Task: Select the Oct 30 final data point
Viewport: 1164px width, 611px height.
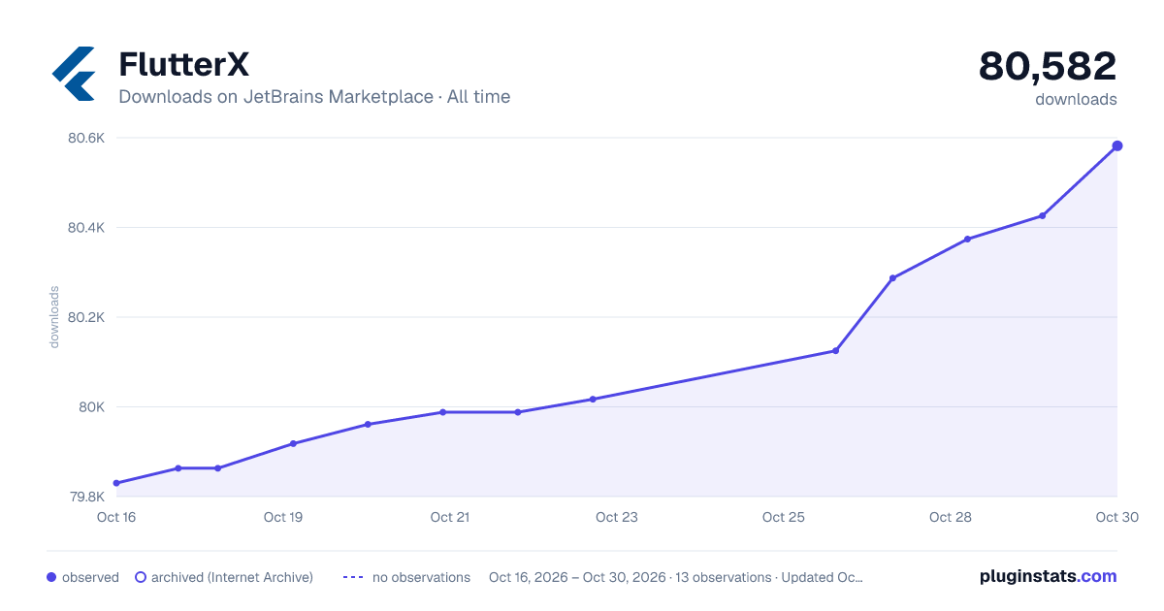Action: (x=1117, y=145)
